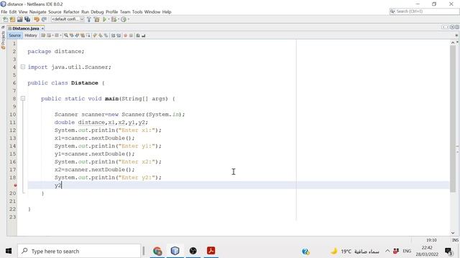Click the editor scroll down arrow
The height and width of the screenshot is (258, 460).
point(453,233)
